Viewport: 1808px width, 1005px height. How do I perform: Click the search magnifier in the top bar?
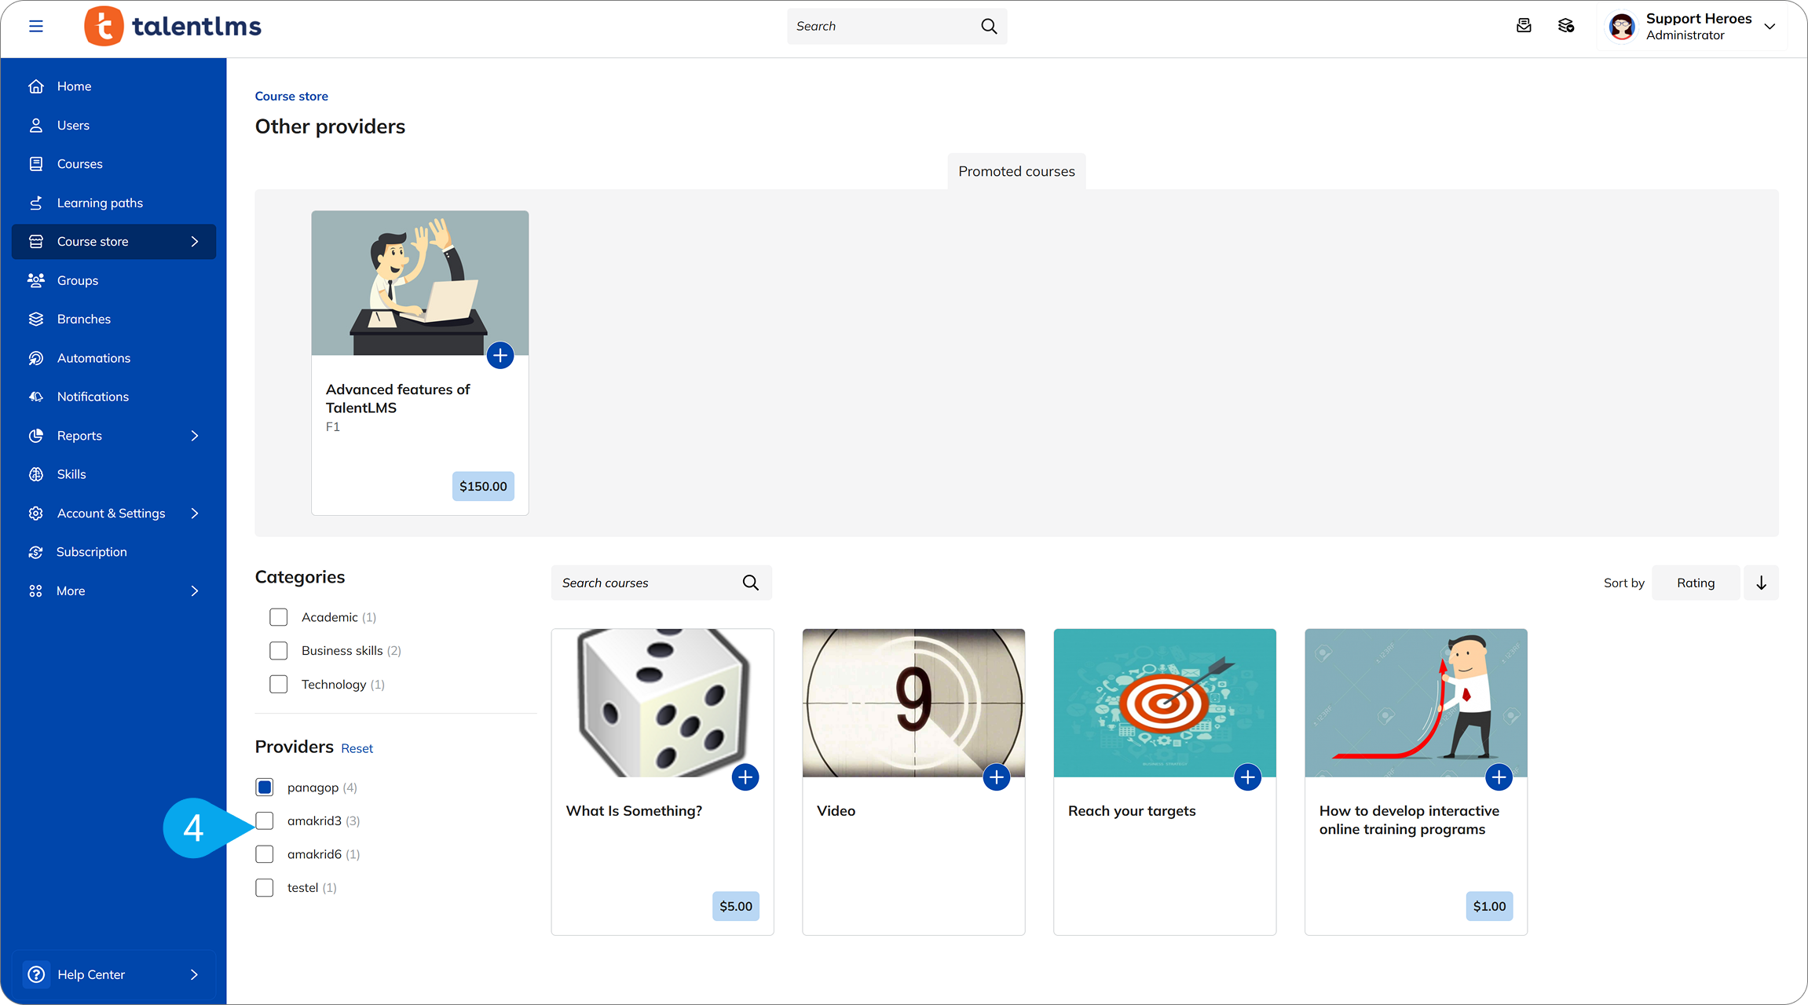pyautogui.click(x=989, y=26)
